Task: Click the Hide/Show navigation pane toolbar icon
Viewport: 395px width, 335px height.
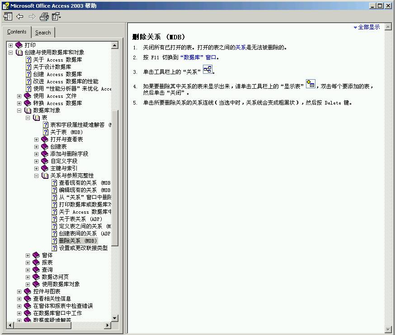Action: coord(8,17)
